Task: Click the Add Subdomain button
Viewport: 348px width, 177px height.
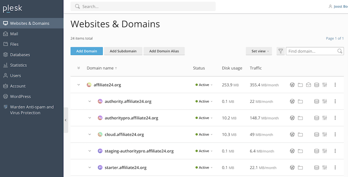Action: point(123,51)
